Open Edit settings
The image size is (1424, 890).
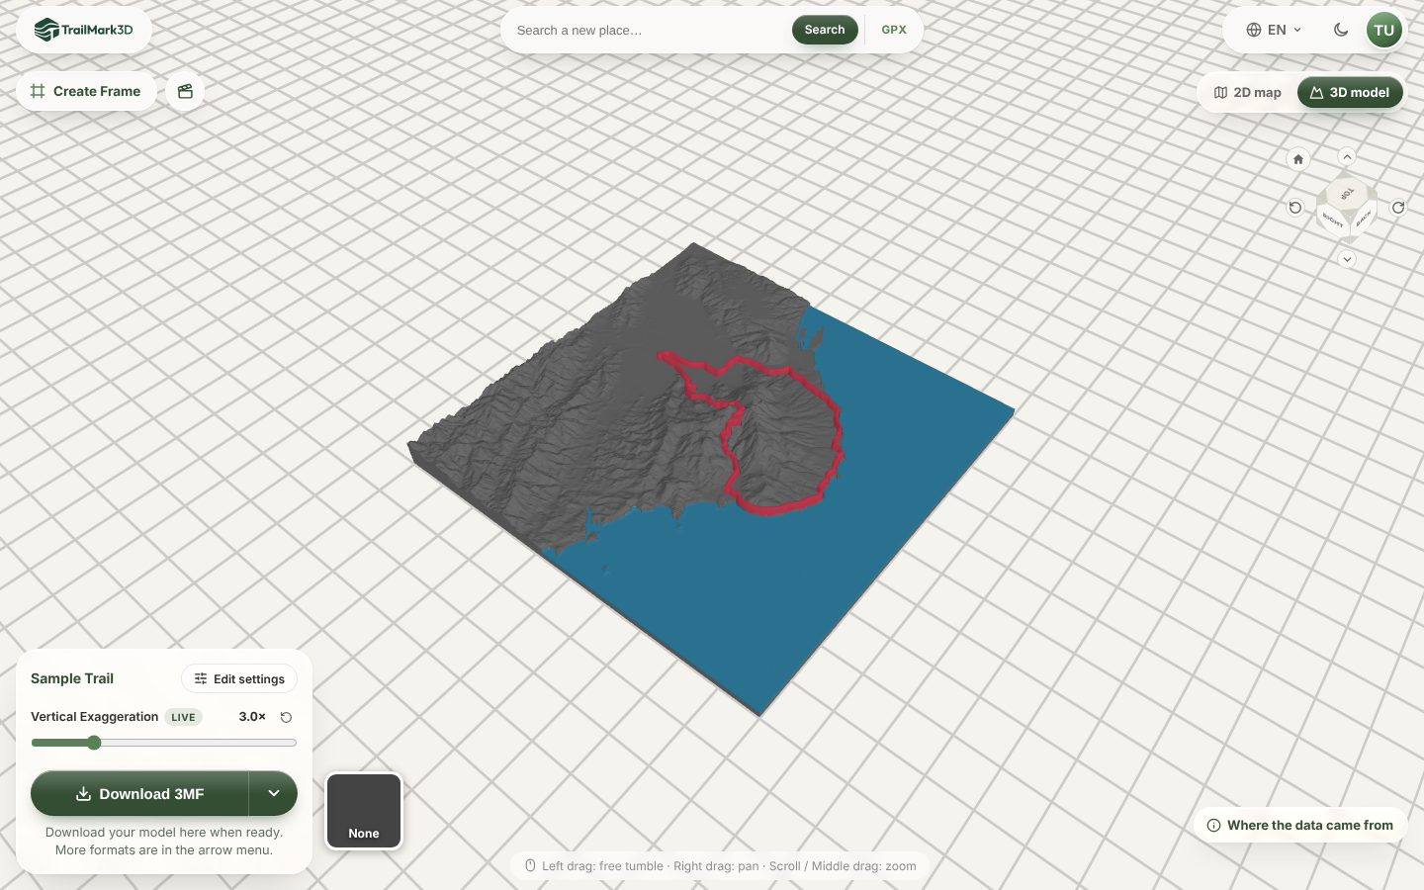pyautogui.click(x=239, y=678)
